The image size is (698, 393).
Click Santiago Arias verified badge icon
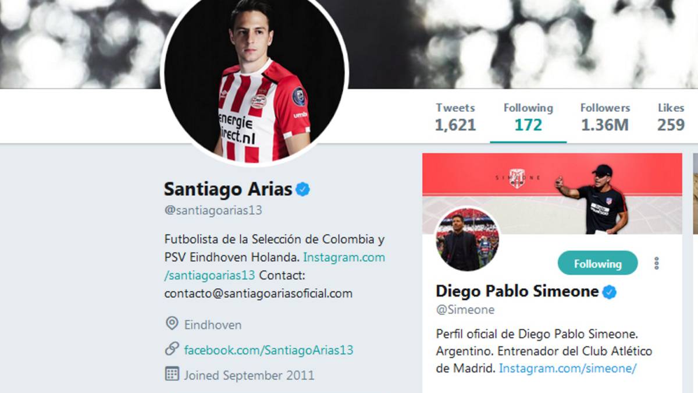point(303,189)
